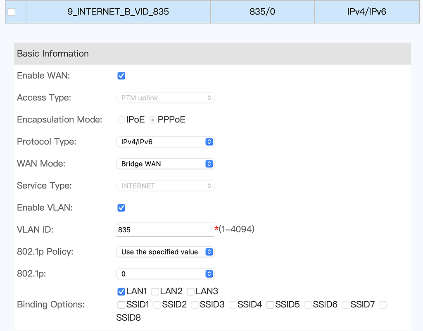Open the Access Type selector
The width and height of the screenshot is (423, 331).
pos(165,98)
